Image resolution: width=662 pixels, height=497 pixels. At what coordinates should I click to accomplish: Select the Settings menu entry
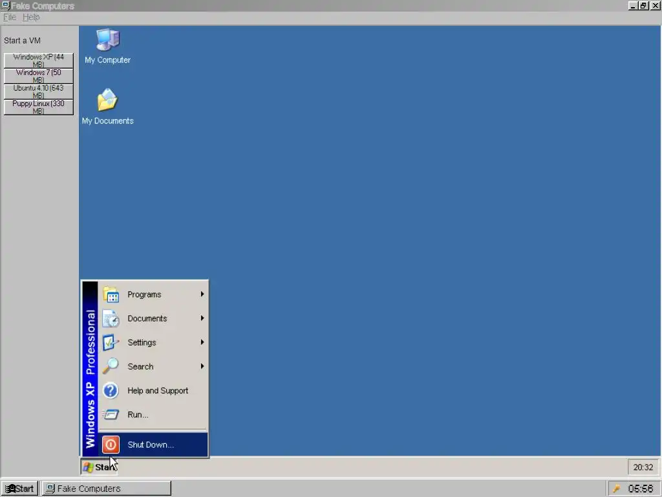pos(153,342)
